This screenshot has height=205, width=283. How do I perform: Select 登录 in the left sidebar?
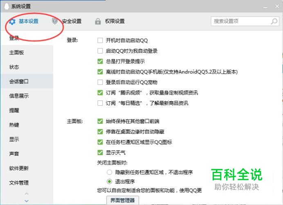27,38
